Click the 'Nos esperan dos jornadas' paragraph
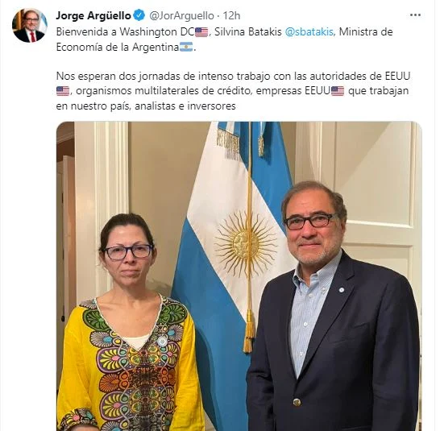 click(233, 91)
